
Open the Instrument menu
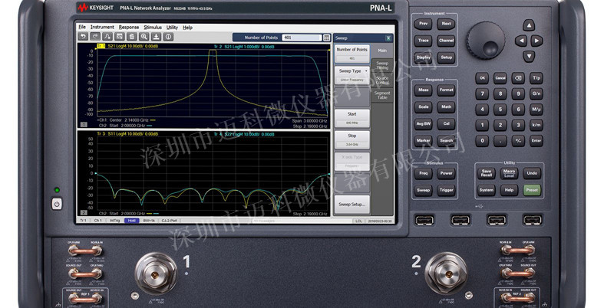tap(102, 27)
